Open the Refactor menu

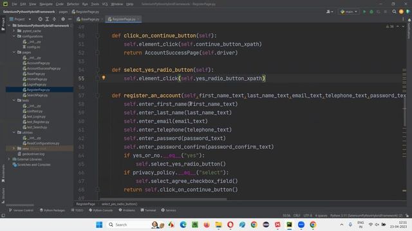point(73,4)
